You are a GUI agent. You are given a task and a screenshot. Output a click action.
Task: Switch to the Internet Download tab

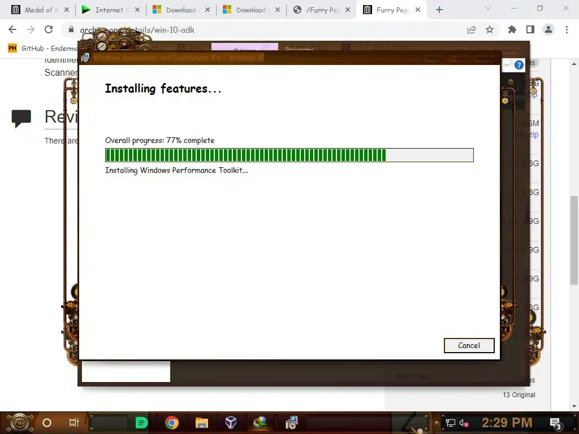(110, 10)
